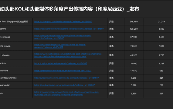This screenshot has height=109, width=173.
Task: Open the hr.asia media-outreach link
Action: click(66, 93)
